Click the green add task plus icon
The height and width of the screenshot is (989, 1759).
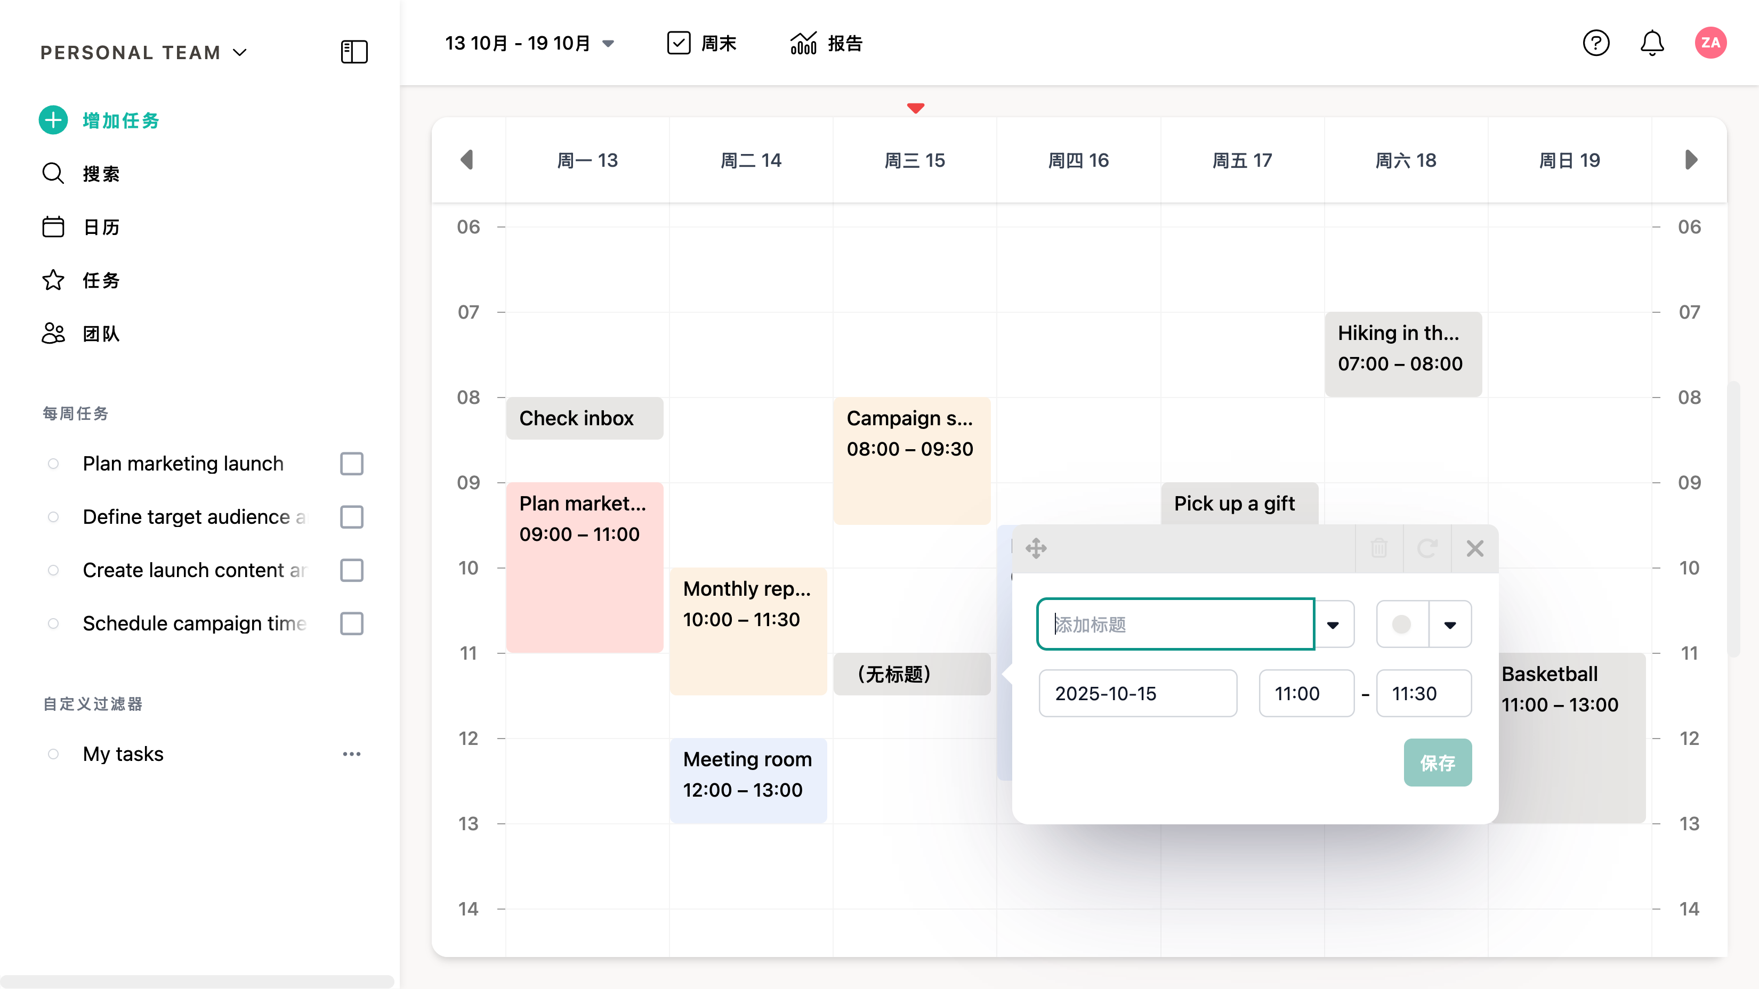pyautogui.click(x=53, y=120)
